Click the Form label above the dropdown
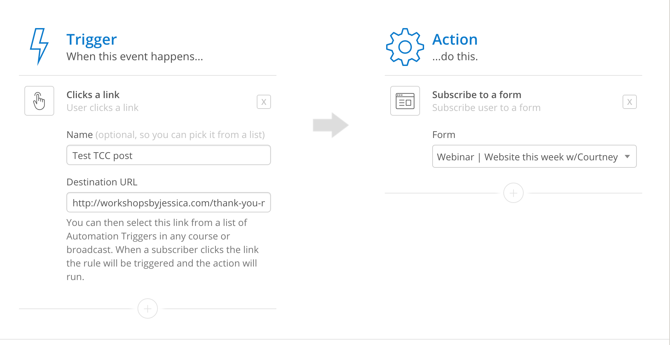The image size is (670, 345). click(444, 135)
